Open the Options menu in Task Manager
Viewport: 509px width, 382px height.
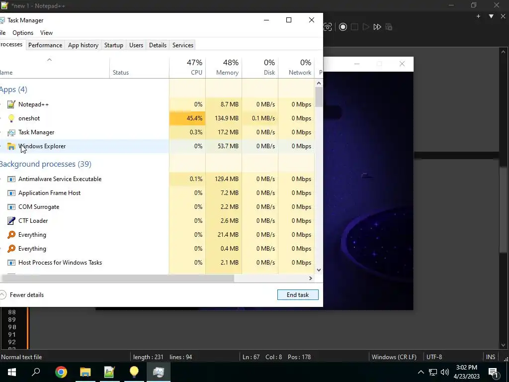(23, 33)
